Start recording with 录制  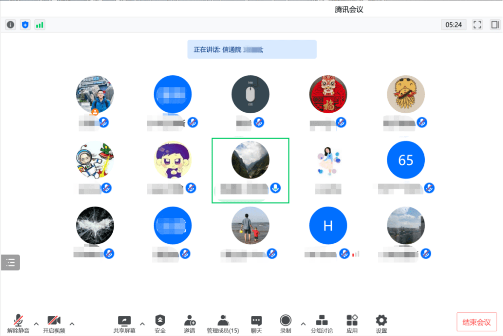pos(285,323)
